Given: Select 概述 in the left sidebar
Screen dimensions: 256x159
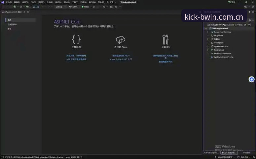Looking at the screenshot, I should 20,20.
